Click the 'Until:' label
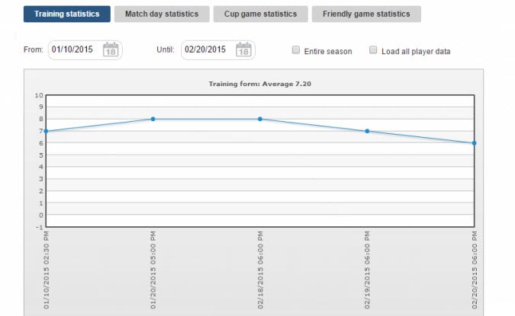 click(166, 49)
